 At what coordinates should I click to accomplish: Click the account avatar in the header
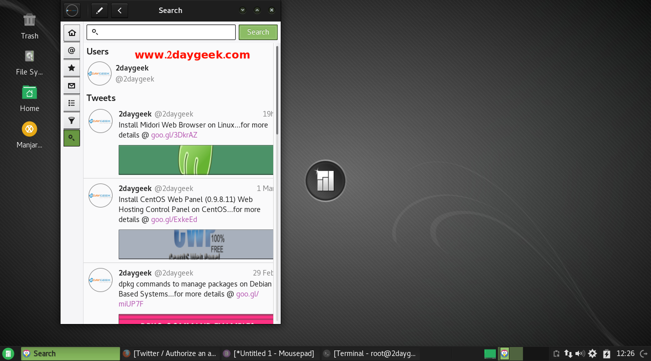[x=72, y=10]
